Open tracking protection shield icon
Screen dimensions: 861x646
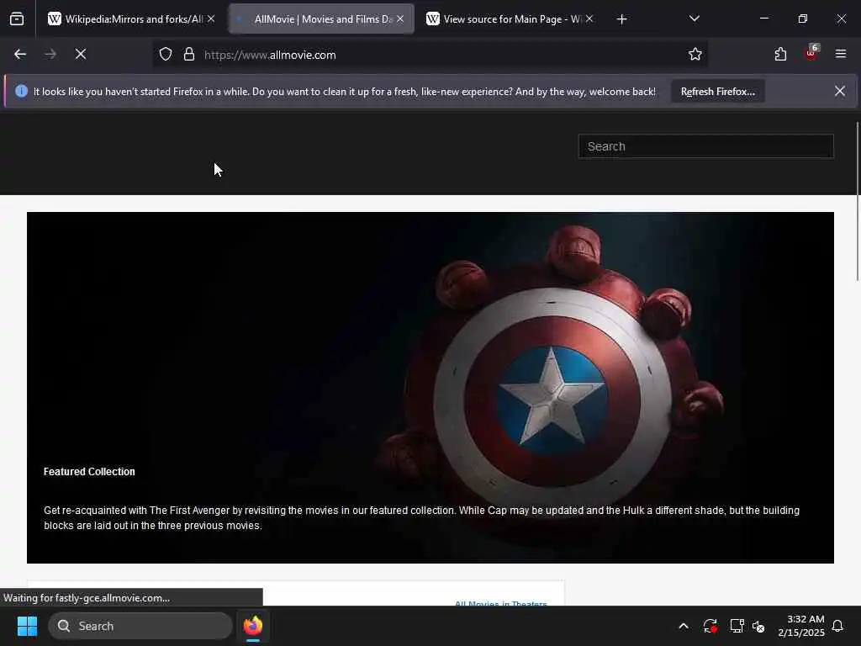coord(166,55)
